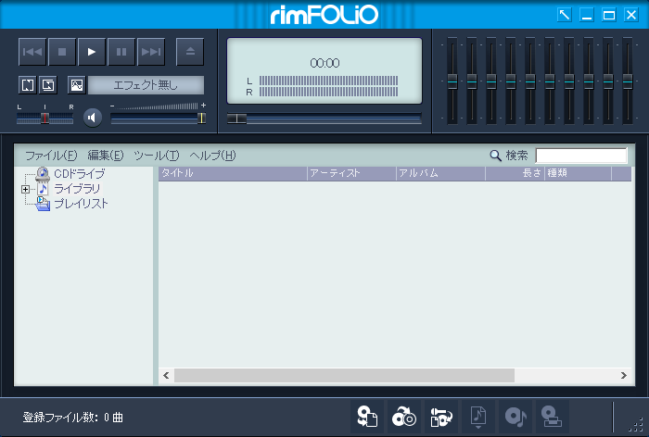Minimize the rimFOLiO window
This screenshot has width=649, height=437.
pyautogui.click(x=587, y=16)
